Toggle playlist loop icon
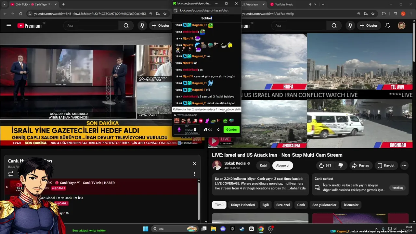This screenshot has width=416, height=234. click(x=11, y=174)
